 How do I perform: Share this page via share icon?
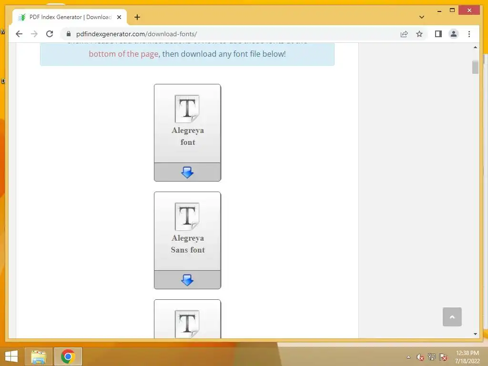tap(404, 34)
